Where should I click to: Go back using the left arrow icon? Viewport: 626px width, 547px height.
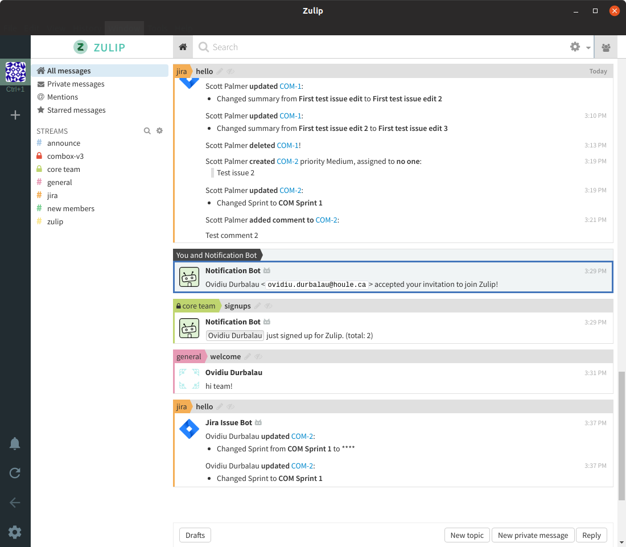coord(15,502)
